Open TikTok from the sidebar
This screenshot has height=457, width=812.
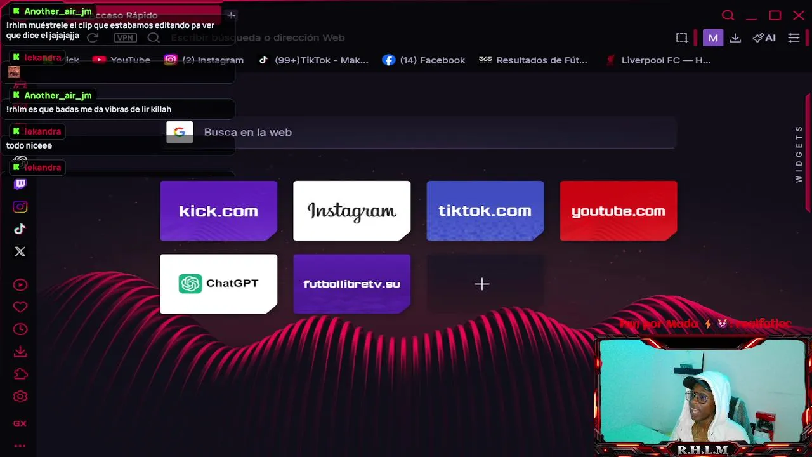tap(20, 229)
